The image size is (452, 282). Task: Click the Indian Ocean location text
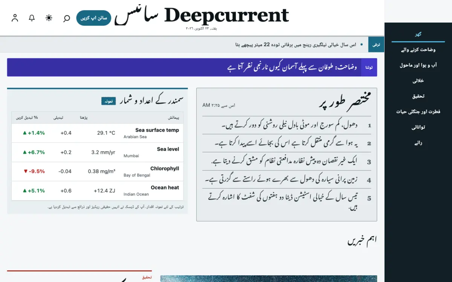(x=136, y=194)
